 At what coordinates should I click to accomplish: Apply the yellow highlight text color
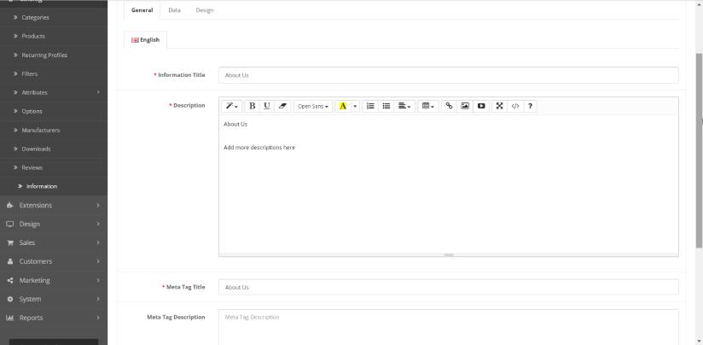coord(343,106)
